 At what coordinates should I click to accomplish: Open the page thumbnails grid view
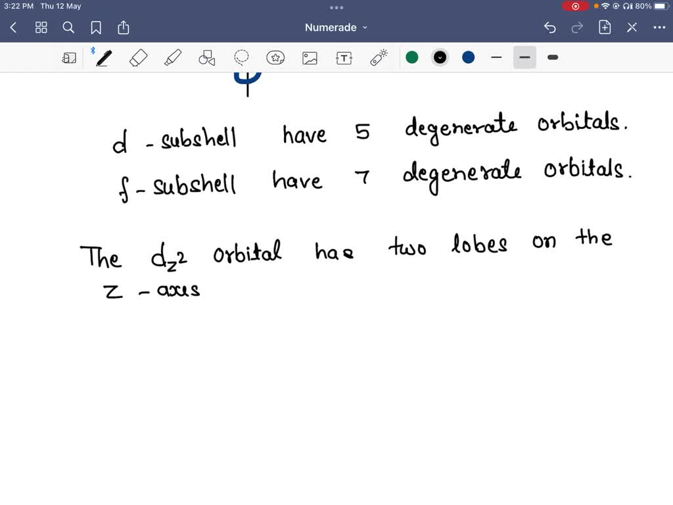pos(41,27)
